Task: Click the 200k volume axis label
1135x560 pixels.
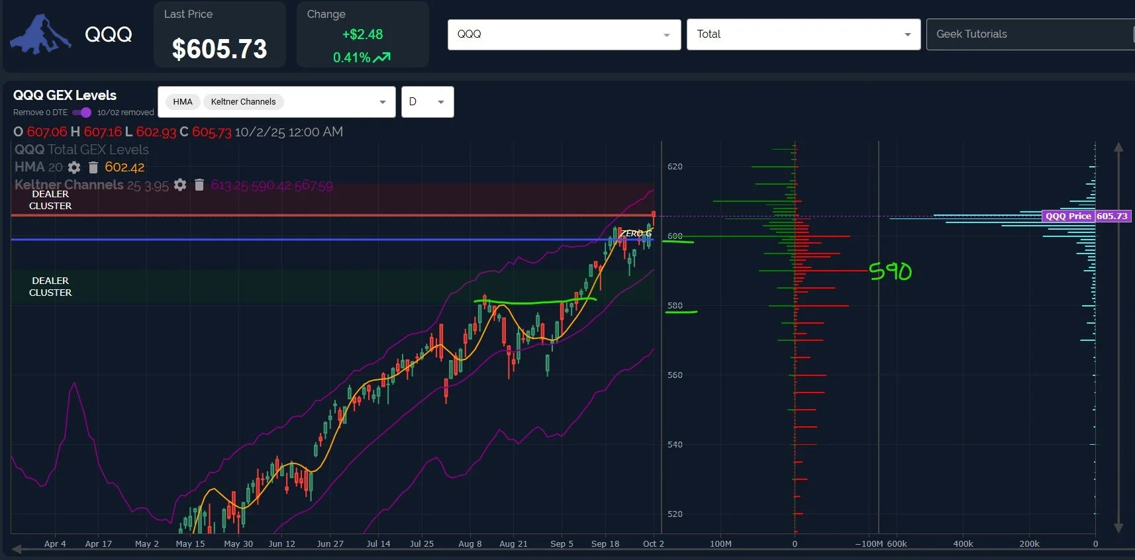Action: click(1029, 544)
